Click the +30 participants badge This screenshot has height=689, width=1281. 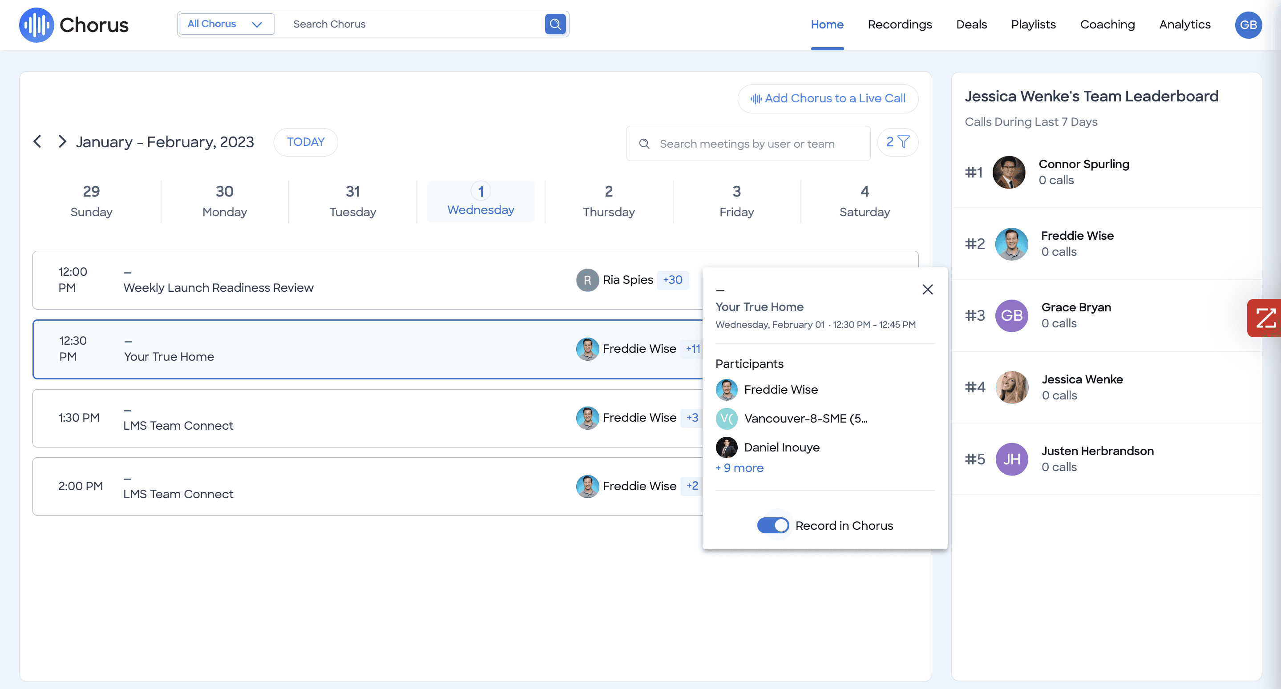673,280
